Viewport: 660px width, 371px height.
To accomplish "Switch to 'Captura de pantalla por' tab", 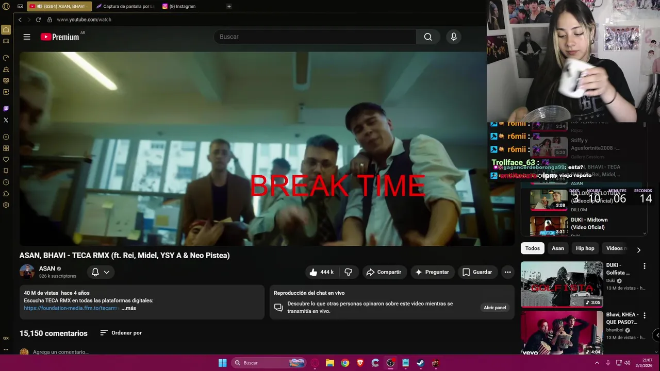I will [x=125, y=6].
